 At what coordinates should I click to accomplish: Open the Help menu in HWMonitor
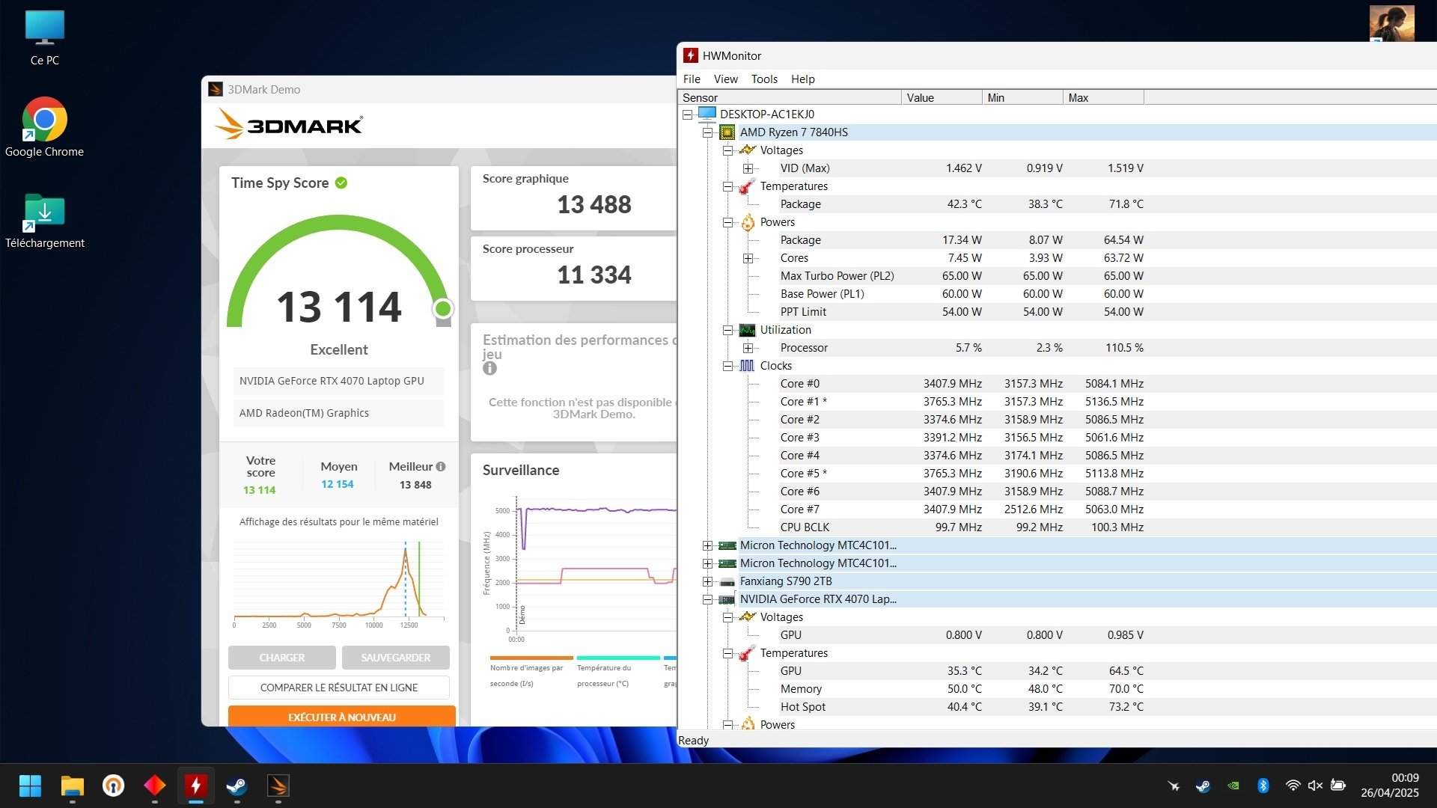(803, 79)
